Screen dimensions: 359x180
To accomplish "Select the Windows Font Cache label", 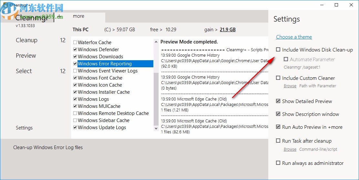I will tap(100, 78).
